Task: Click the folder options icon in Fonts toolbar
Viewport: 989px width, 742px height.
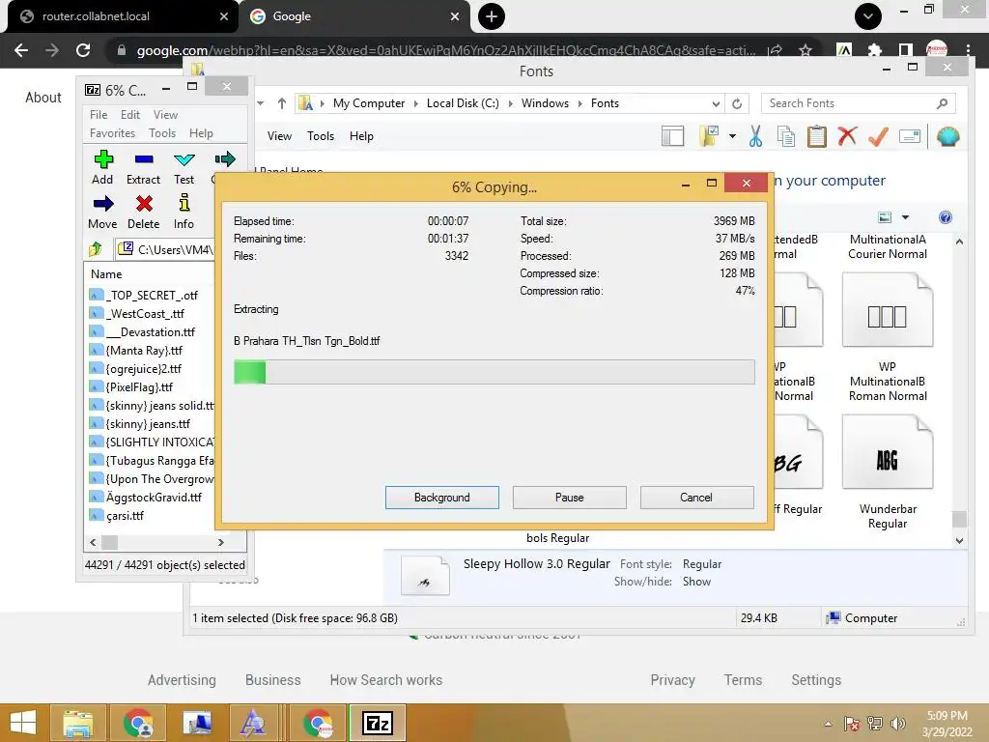Action: (710, 136)
